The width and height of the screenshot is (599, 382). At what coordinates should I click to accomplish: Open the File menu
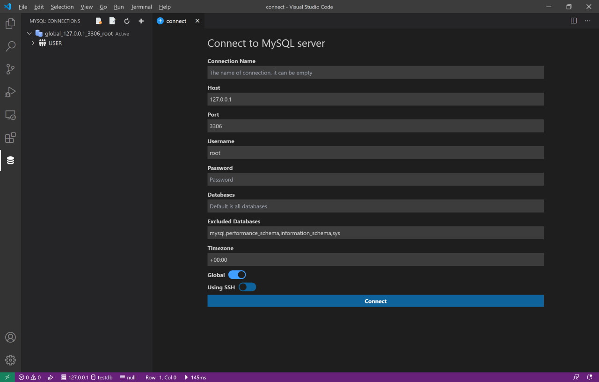point(23,7)
